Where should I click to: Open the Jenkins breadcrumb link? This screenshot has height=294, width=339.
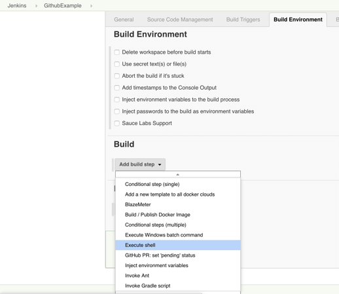click(x=17, y=6)
